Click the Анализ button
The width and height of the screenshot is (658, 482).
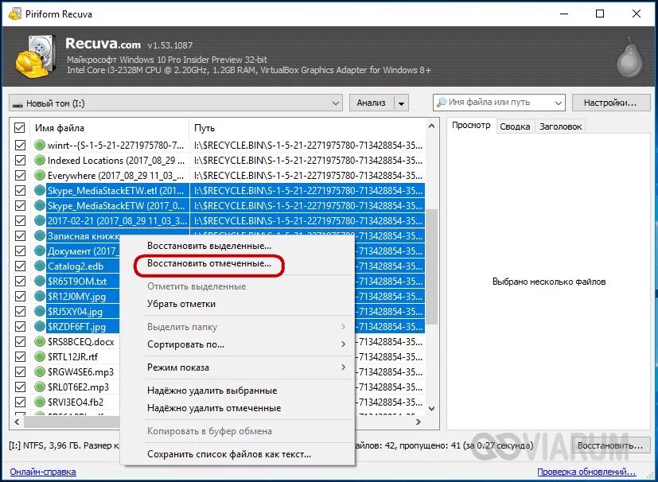372,103
